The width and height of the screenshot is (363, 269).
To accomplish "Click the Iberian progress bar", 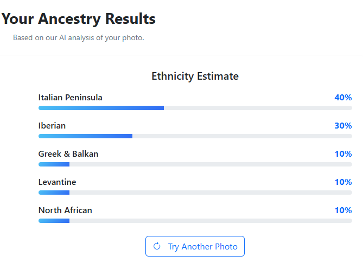I will pos(195,136).
